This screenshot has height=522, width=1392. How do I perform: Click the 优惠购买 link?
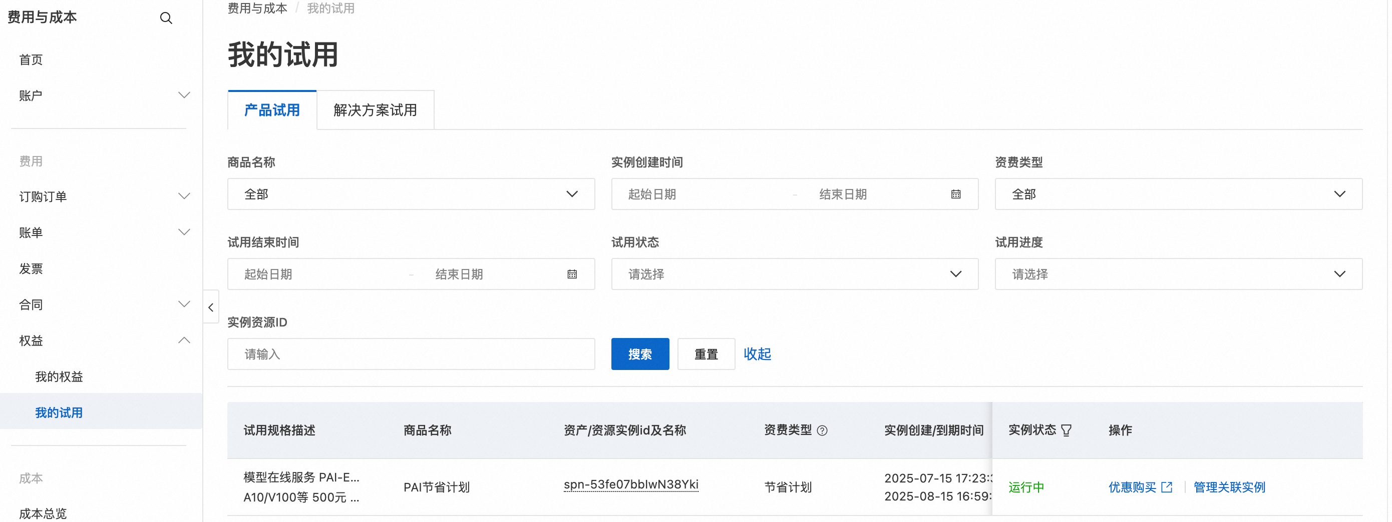click(1132, 487)
